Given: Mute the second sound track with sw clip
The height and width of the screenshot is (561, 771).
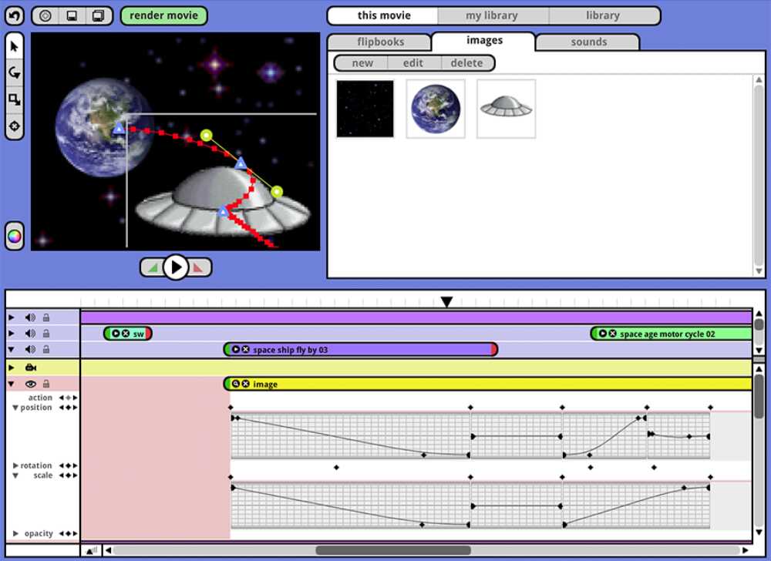Looking at the screenshot, I should pos(31,334).
